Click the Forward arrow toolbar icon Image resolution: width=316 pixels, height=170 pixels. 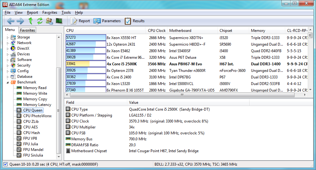tap(20, 21)
